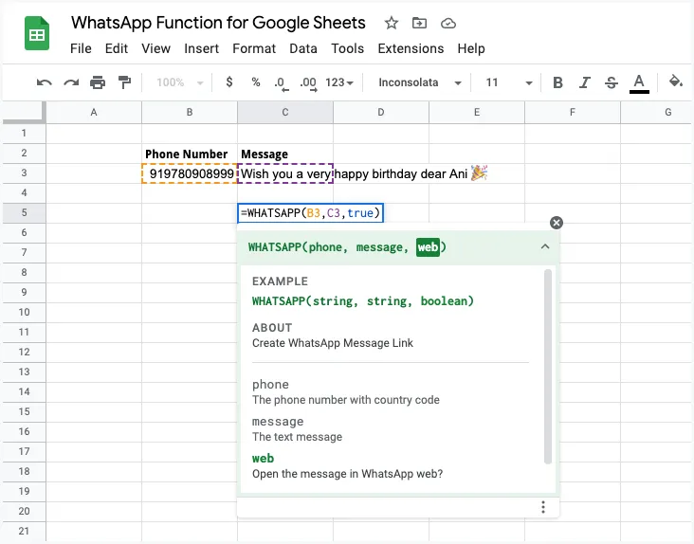Open the Extensions menu

click(x=411, y=48)
